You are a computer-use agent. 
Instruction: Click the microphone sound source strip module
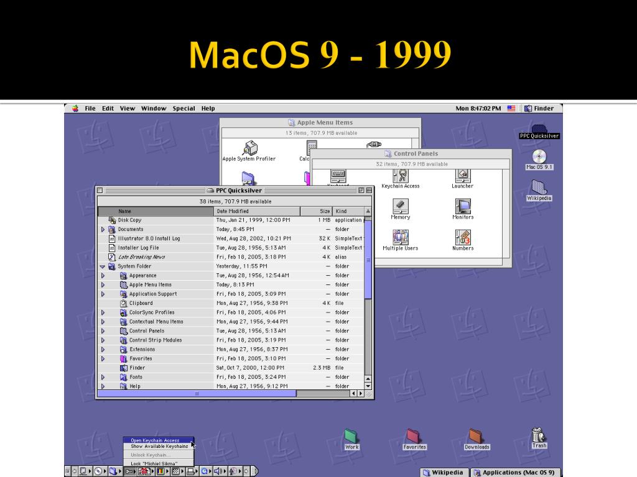(x=235, y=471)
